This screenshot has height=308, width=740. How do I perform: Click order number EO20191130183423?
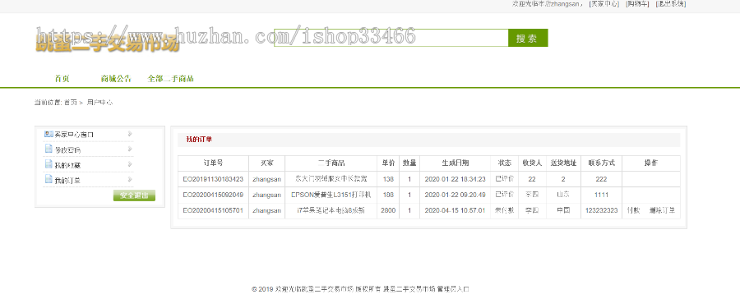(x=213, y=179)
